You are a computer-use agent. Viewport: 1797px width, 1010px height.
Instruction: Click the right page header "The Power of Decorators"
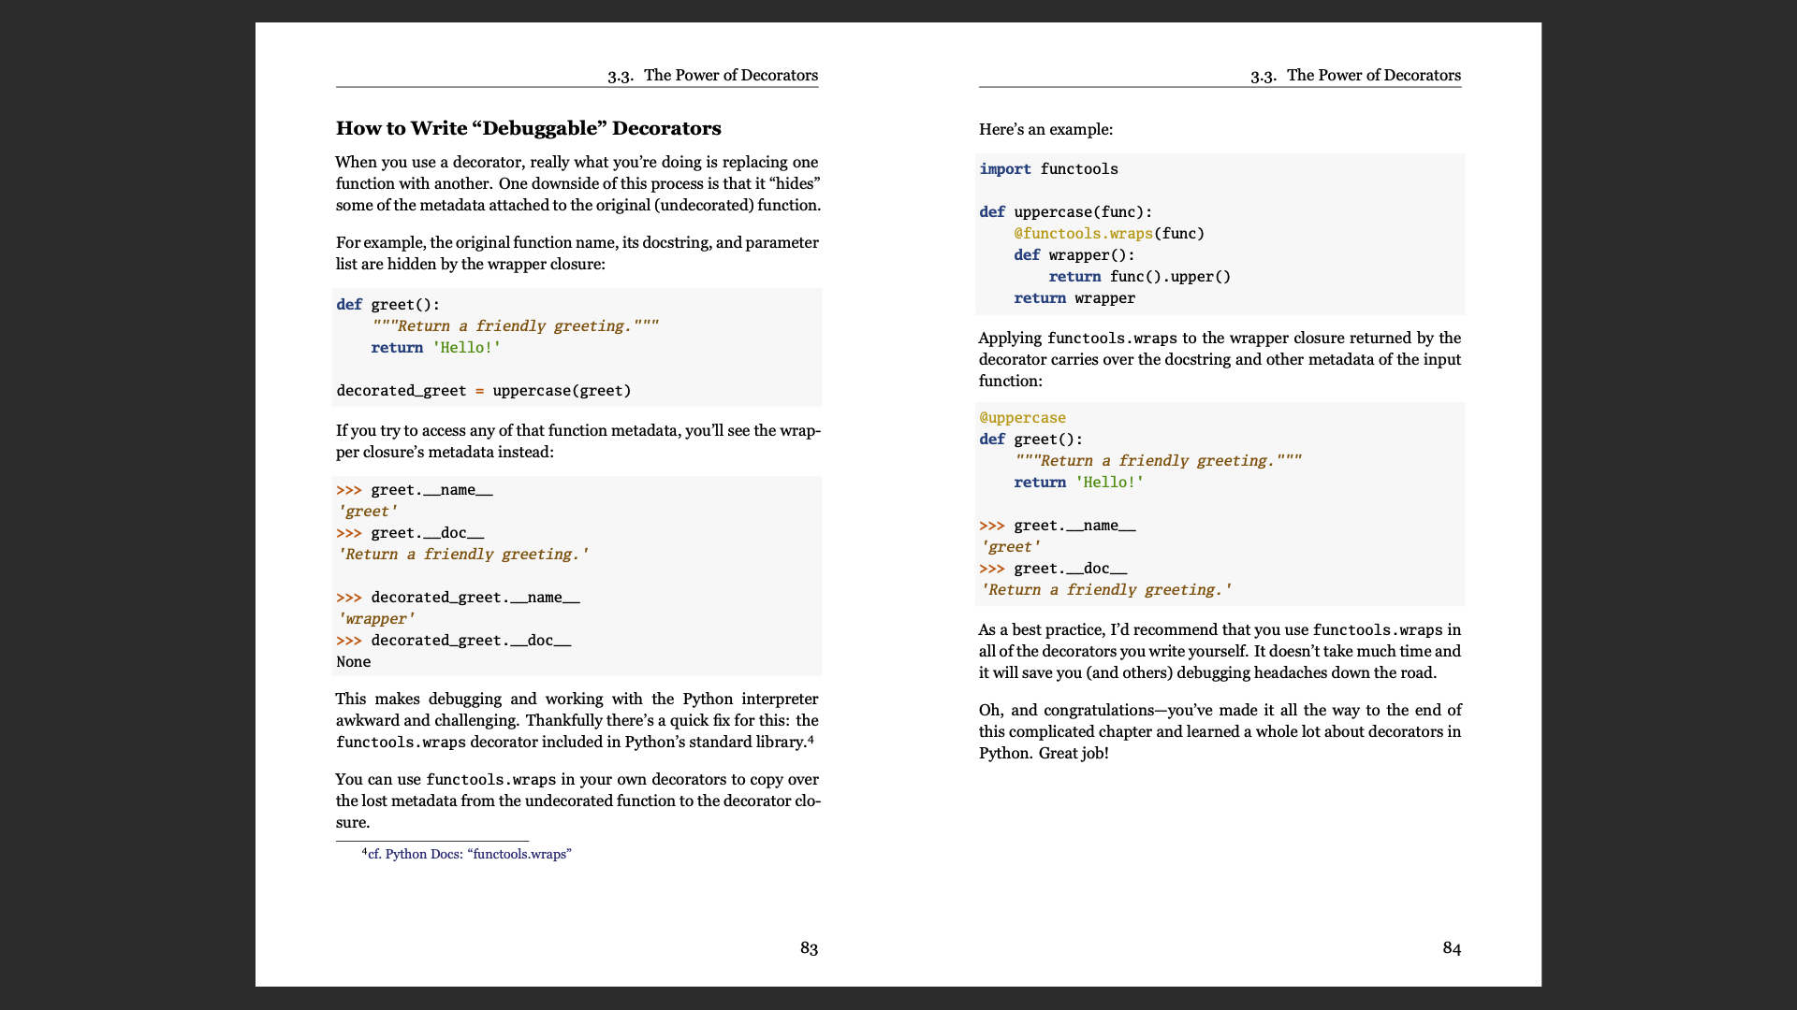coord(1373,75)
